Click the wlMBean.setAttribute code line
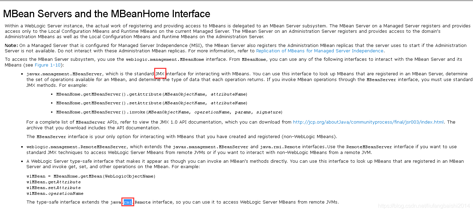The width and height of the screenshot is (473, 212). coord(53,188)
